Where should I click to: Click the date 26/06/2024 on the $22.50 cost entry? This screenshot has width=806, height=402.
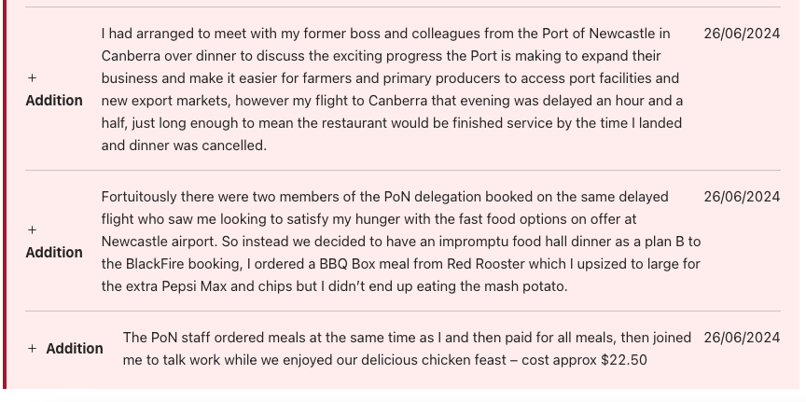[742, 338]
